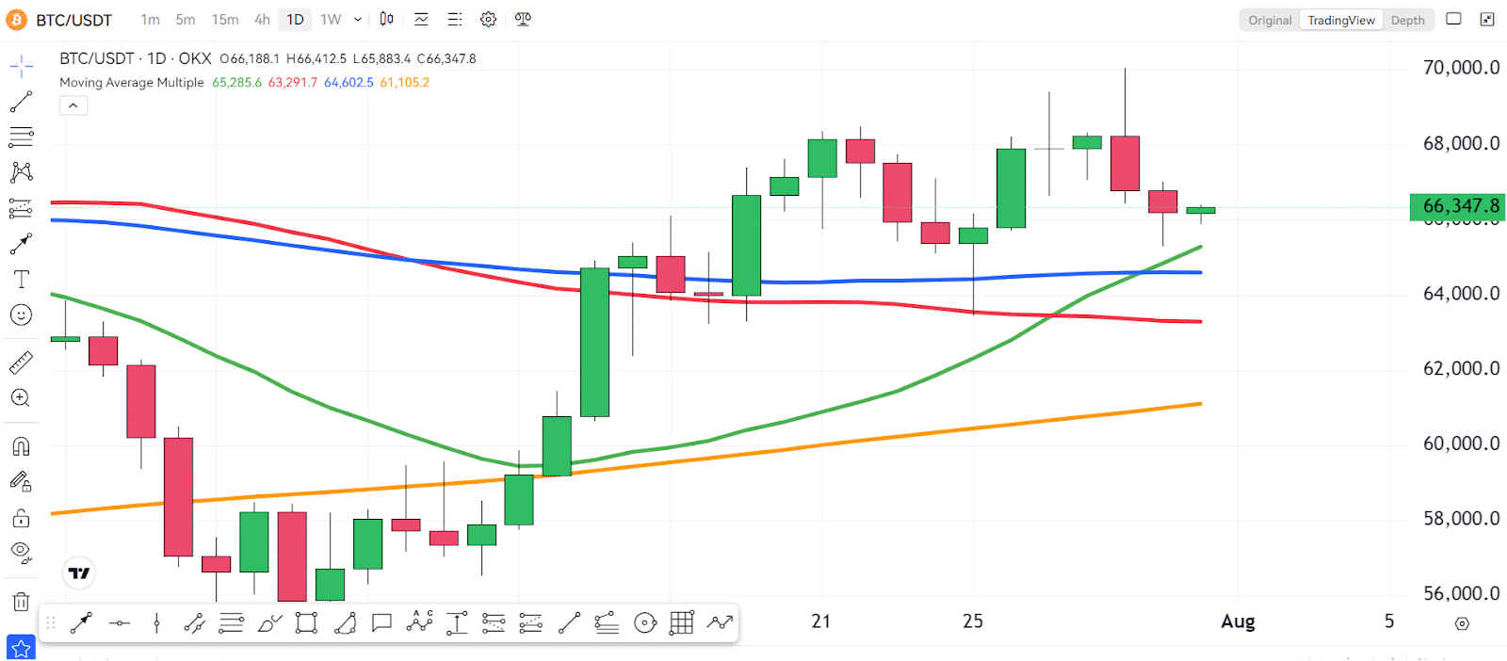This screenshot has width=1507, height=661.
Task: Select the ruler measure tool
Action: 21,363
